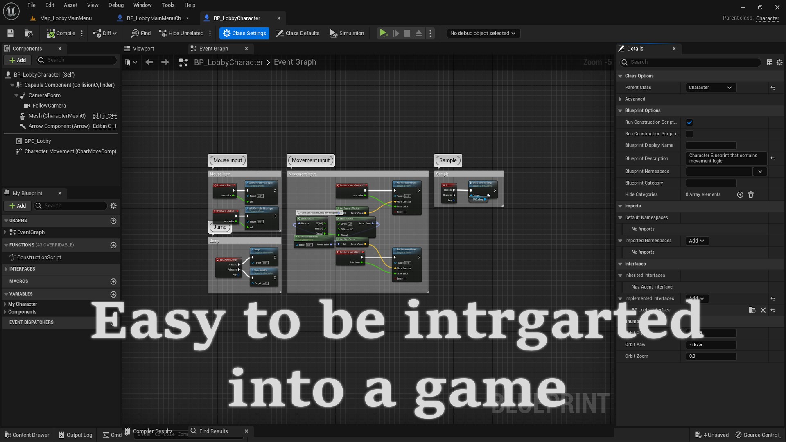This screenshot has height=442, width=786.
Task: Toggle Hide Unrelated nodes
Action: coord(181,33)
